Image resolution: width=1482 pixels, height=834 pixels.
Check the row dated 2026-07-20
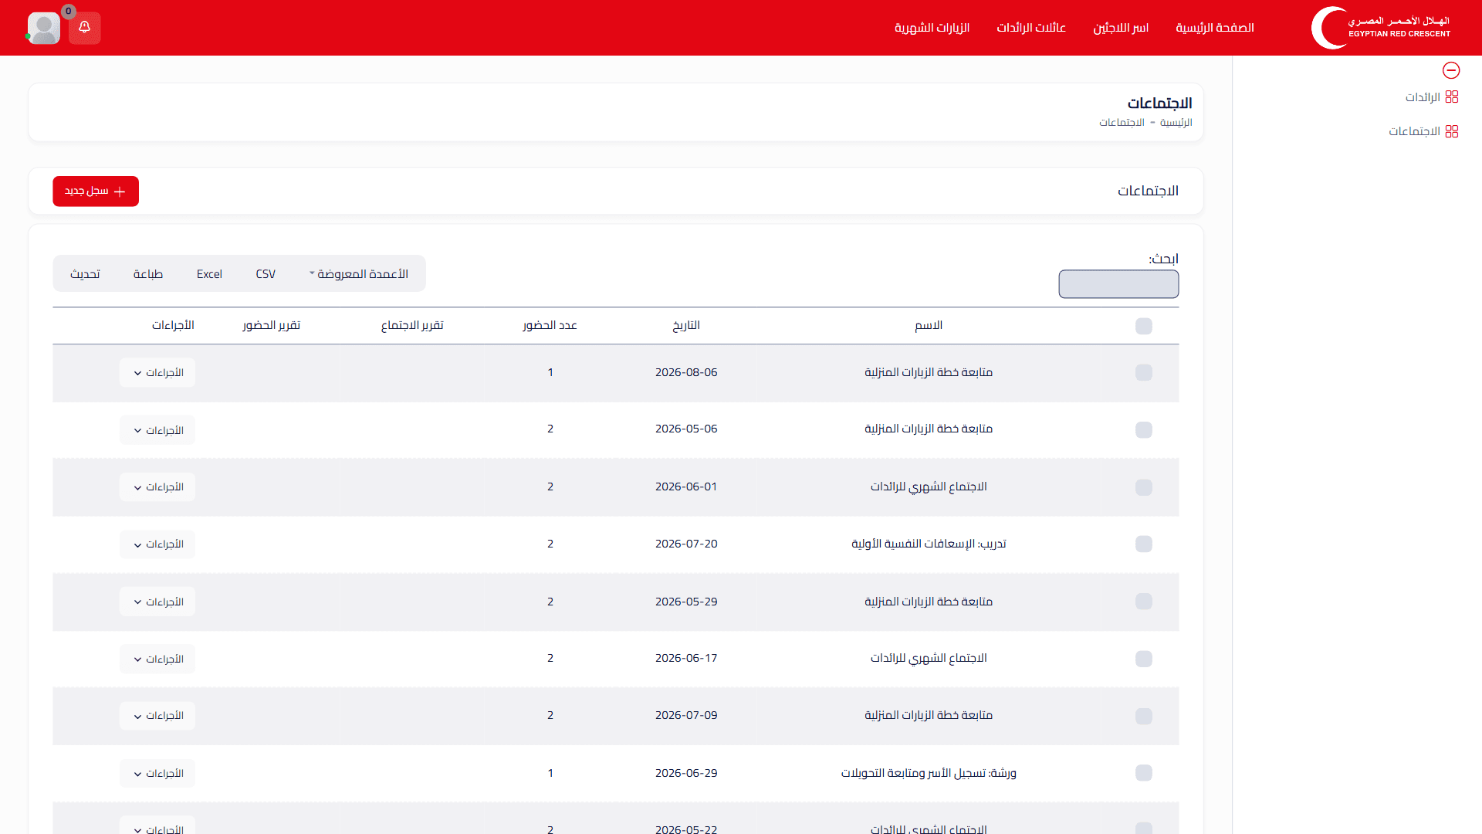[x=1144, y=544]
